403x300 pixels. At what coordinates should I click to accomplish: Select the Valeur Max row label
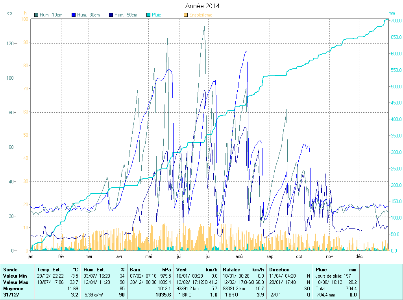click(x=16, y=282)
